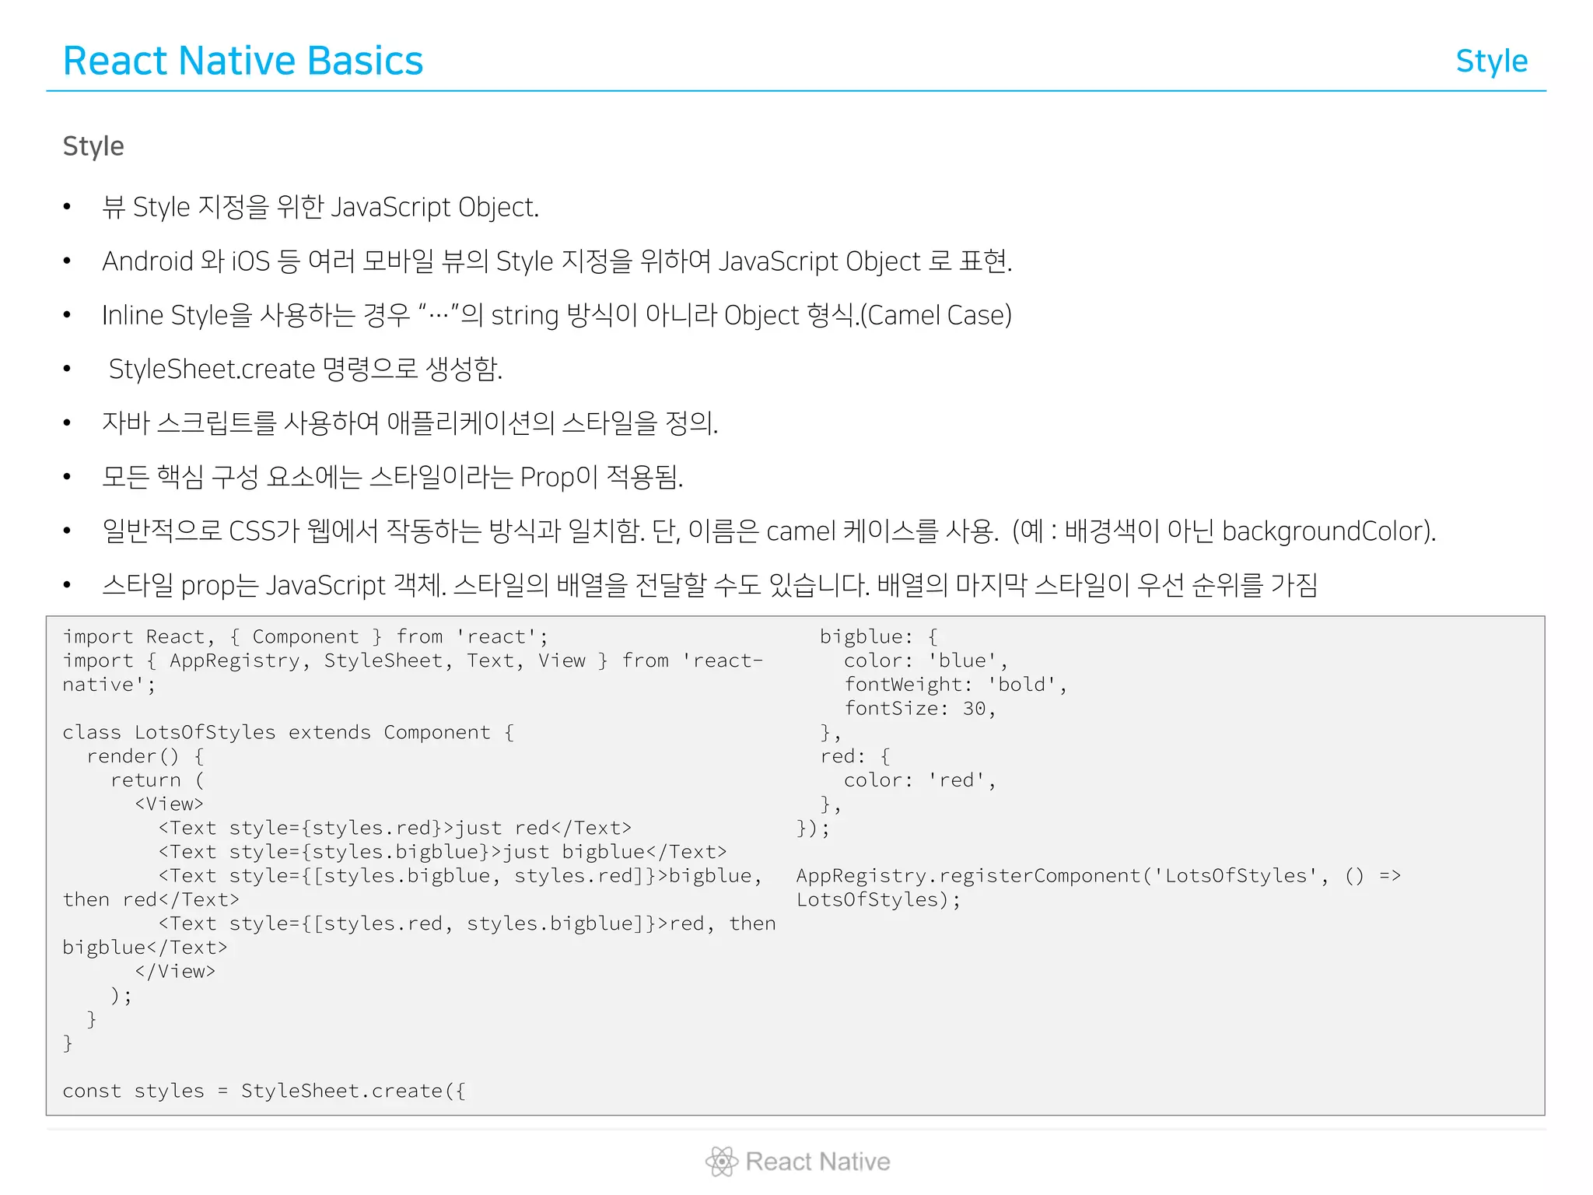The image size is (1593, 1195).
Task: Select the bullet '뷰 Style 지정을 위한 JavaScript Object.'
Action: (x=320, y=207)
